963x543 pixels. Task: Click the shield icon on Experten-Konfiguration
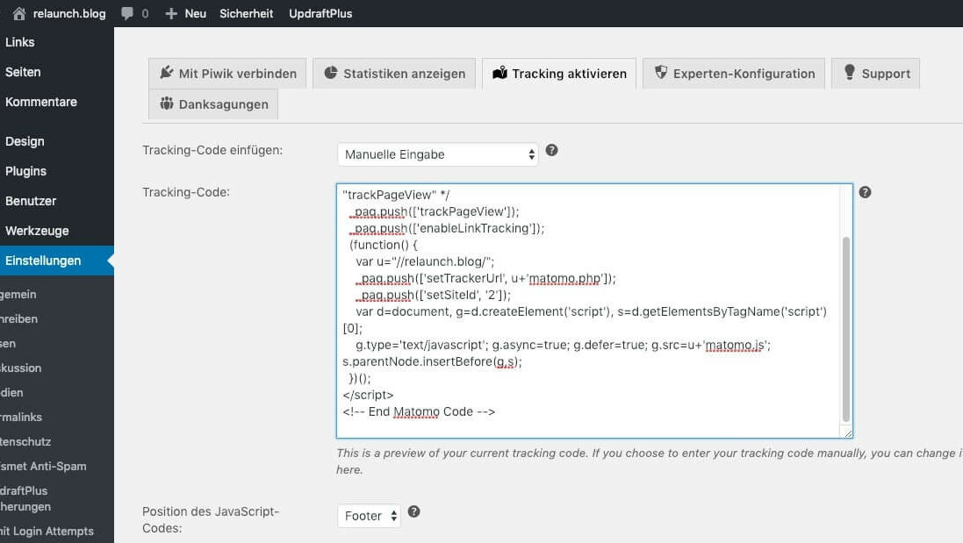(x=661, y=73)
